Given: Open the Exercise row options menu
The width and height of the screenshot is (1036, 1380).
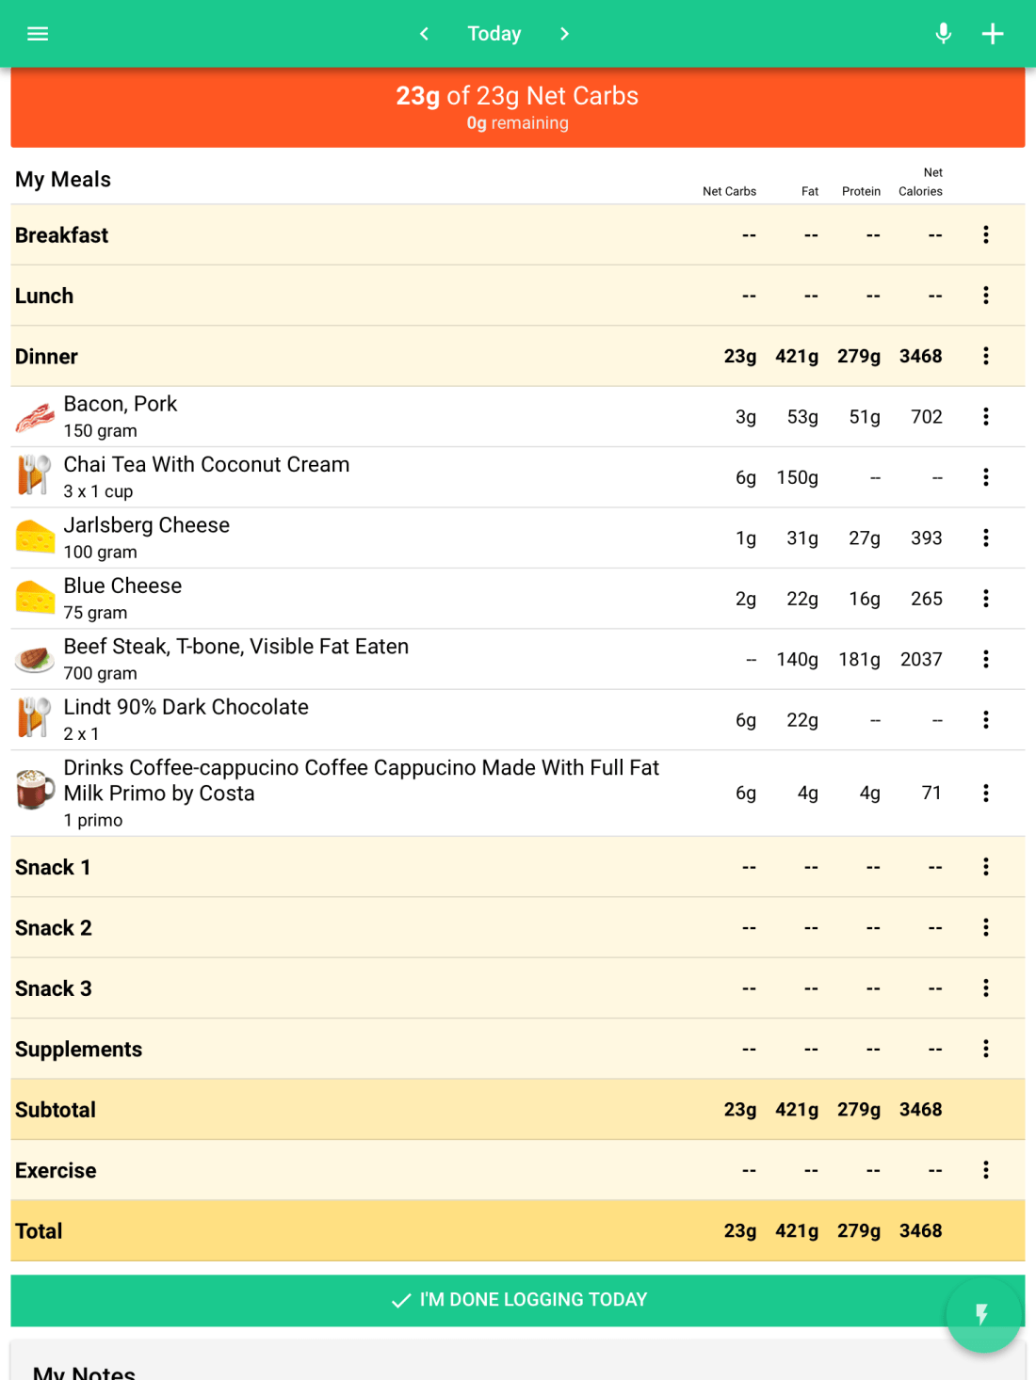Looking at the screenshot, I should (x=985, y=1170).
